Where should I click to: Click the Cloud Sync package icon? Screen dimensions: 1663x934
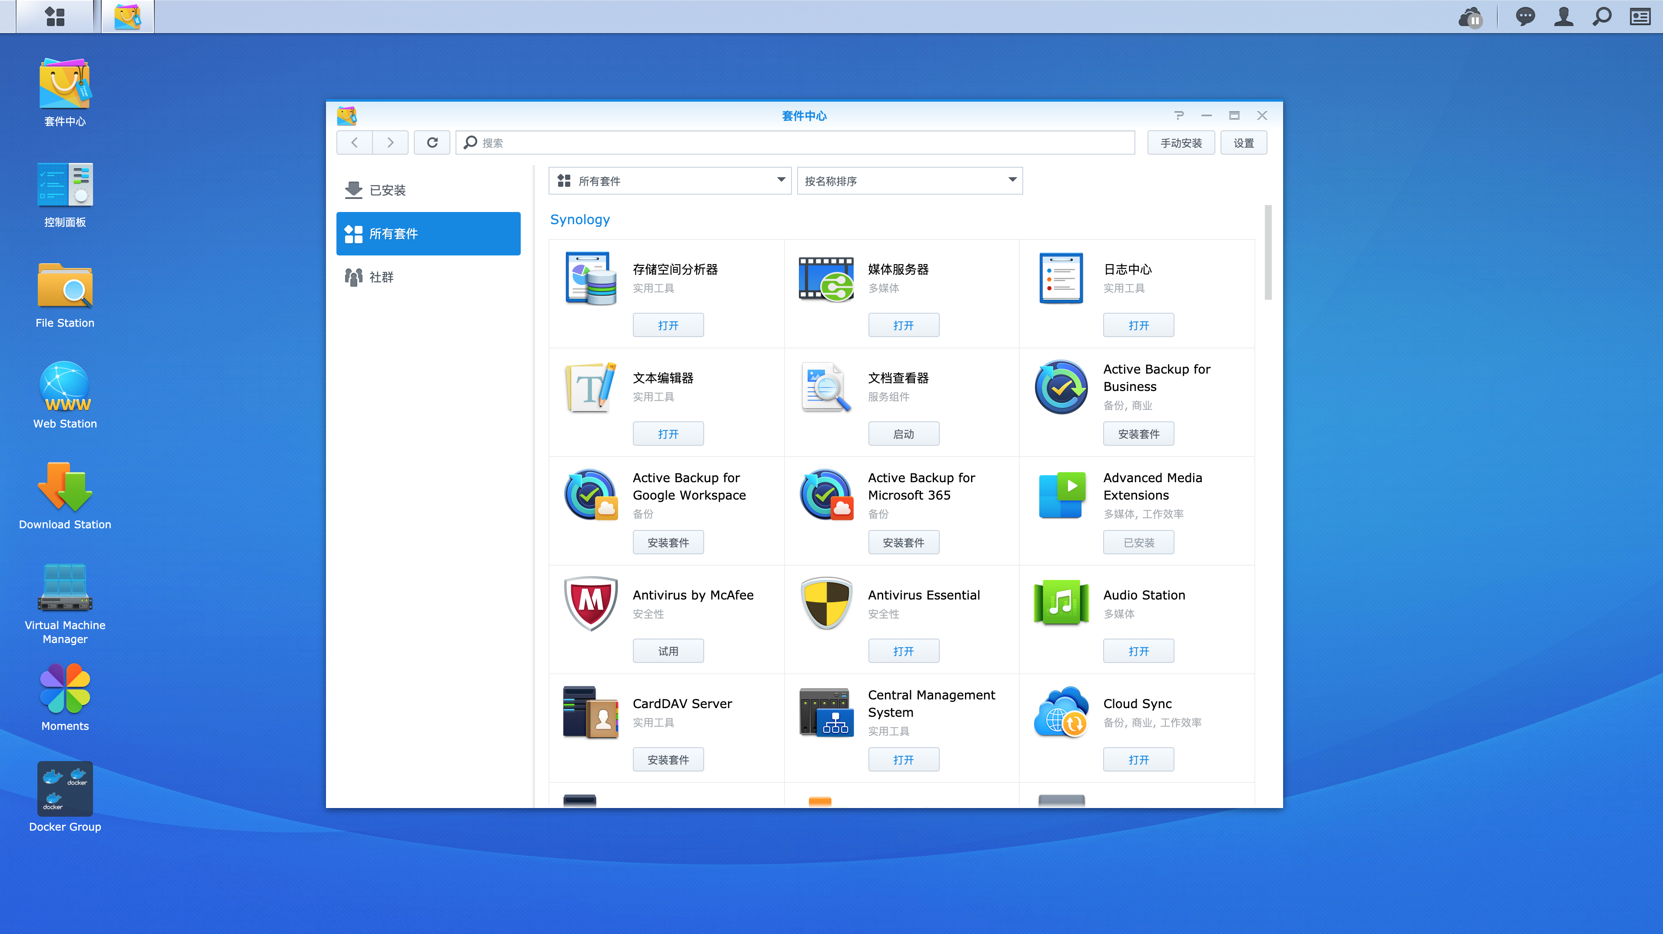pos(1061,712)
